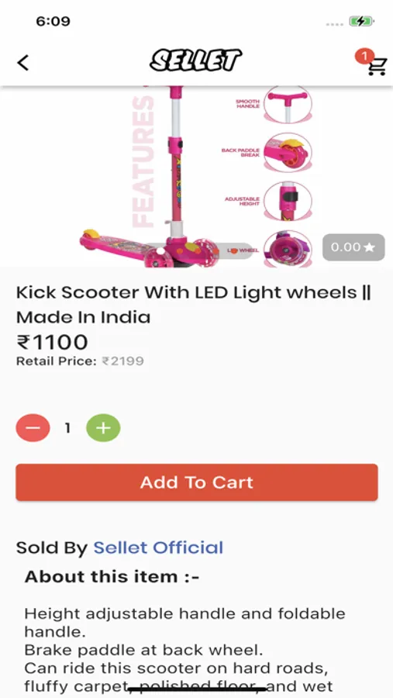The height and width of the screenshot is (698, 393).
Task: Increase quantity with the green plus button
Action: [103, 428]
